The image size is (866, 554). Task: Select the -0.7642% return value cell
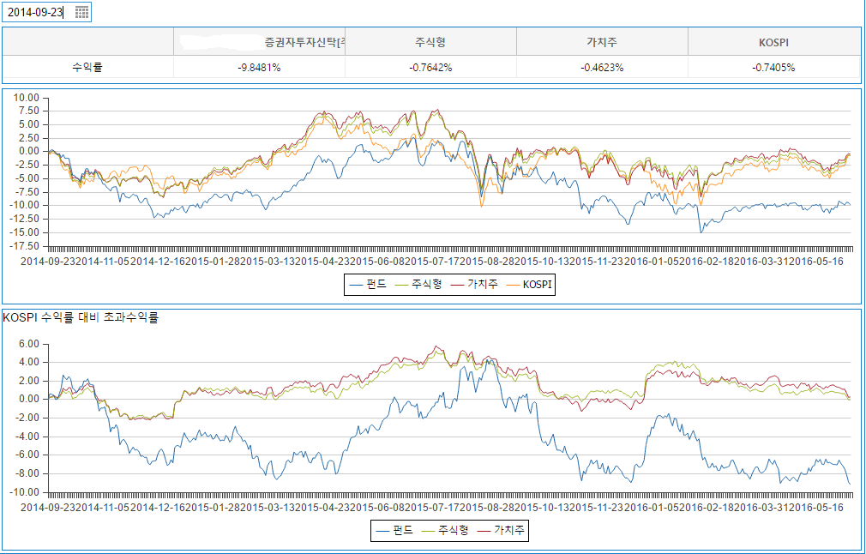pyautogui.click(x=430, y=67)
